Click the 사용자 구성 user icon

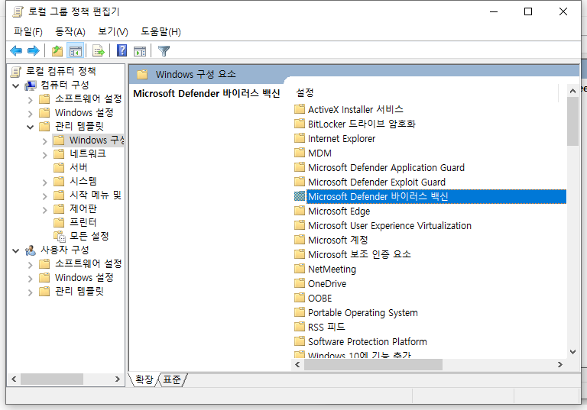(x=31, y=250)
